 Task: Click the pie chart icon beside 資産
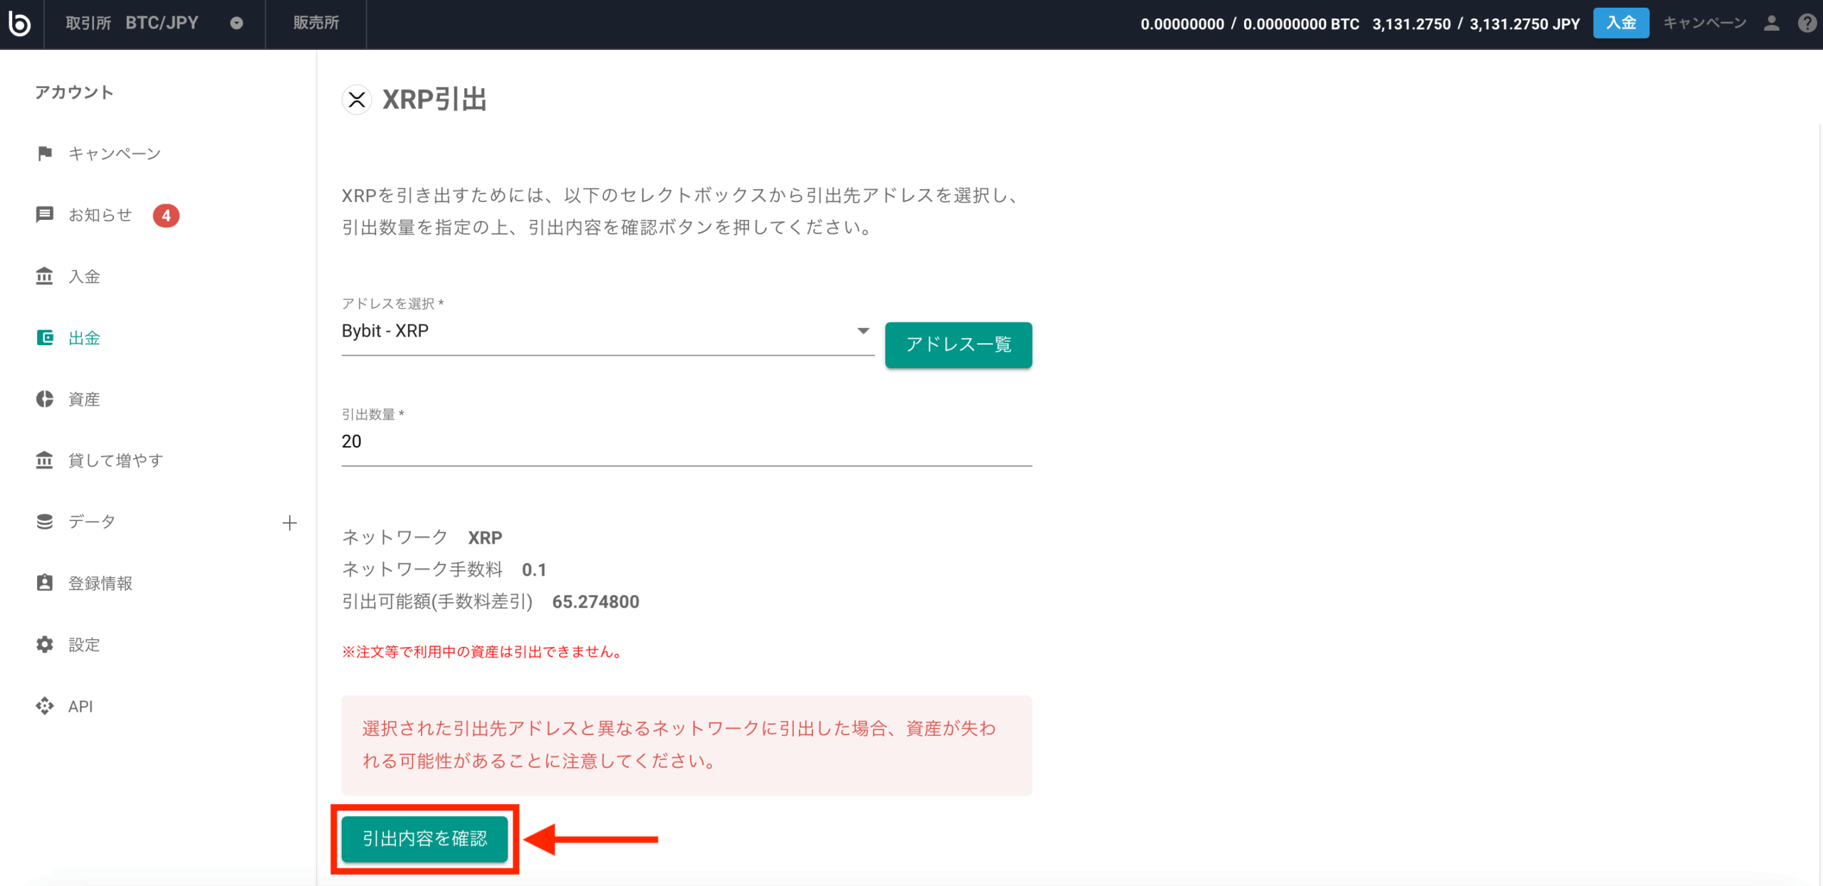pyautogui.click(x=45, y=399)
